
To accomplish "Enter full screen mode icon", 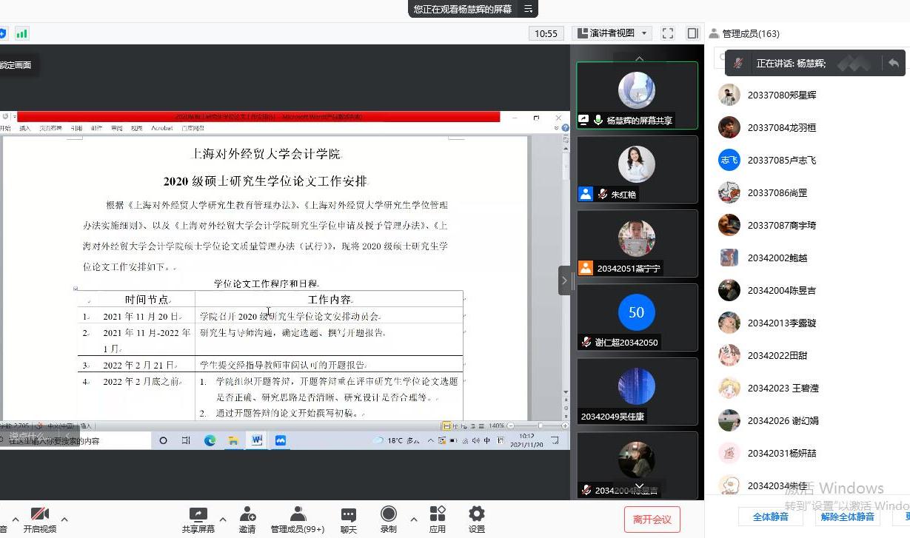I will coord(668,33).
